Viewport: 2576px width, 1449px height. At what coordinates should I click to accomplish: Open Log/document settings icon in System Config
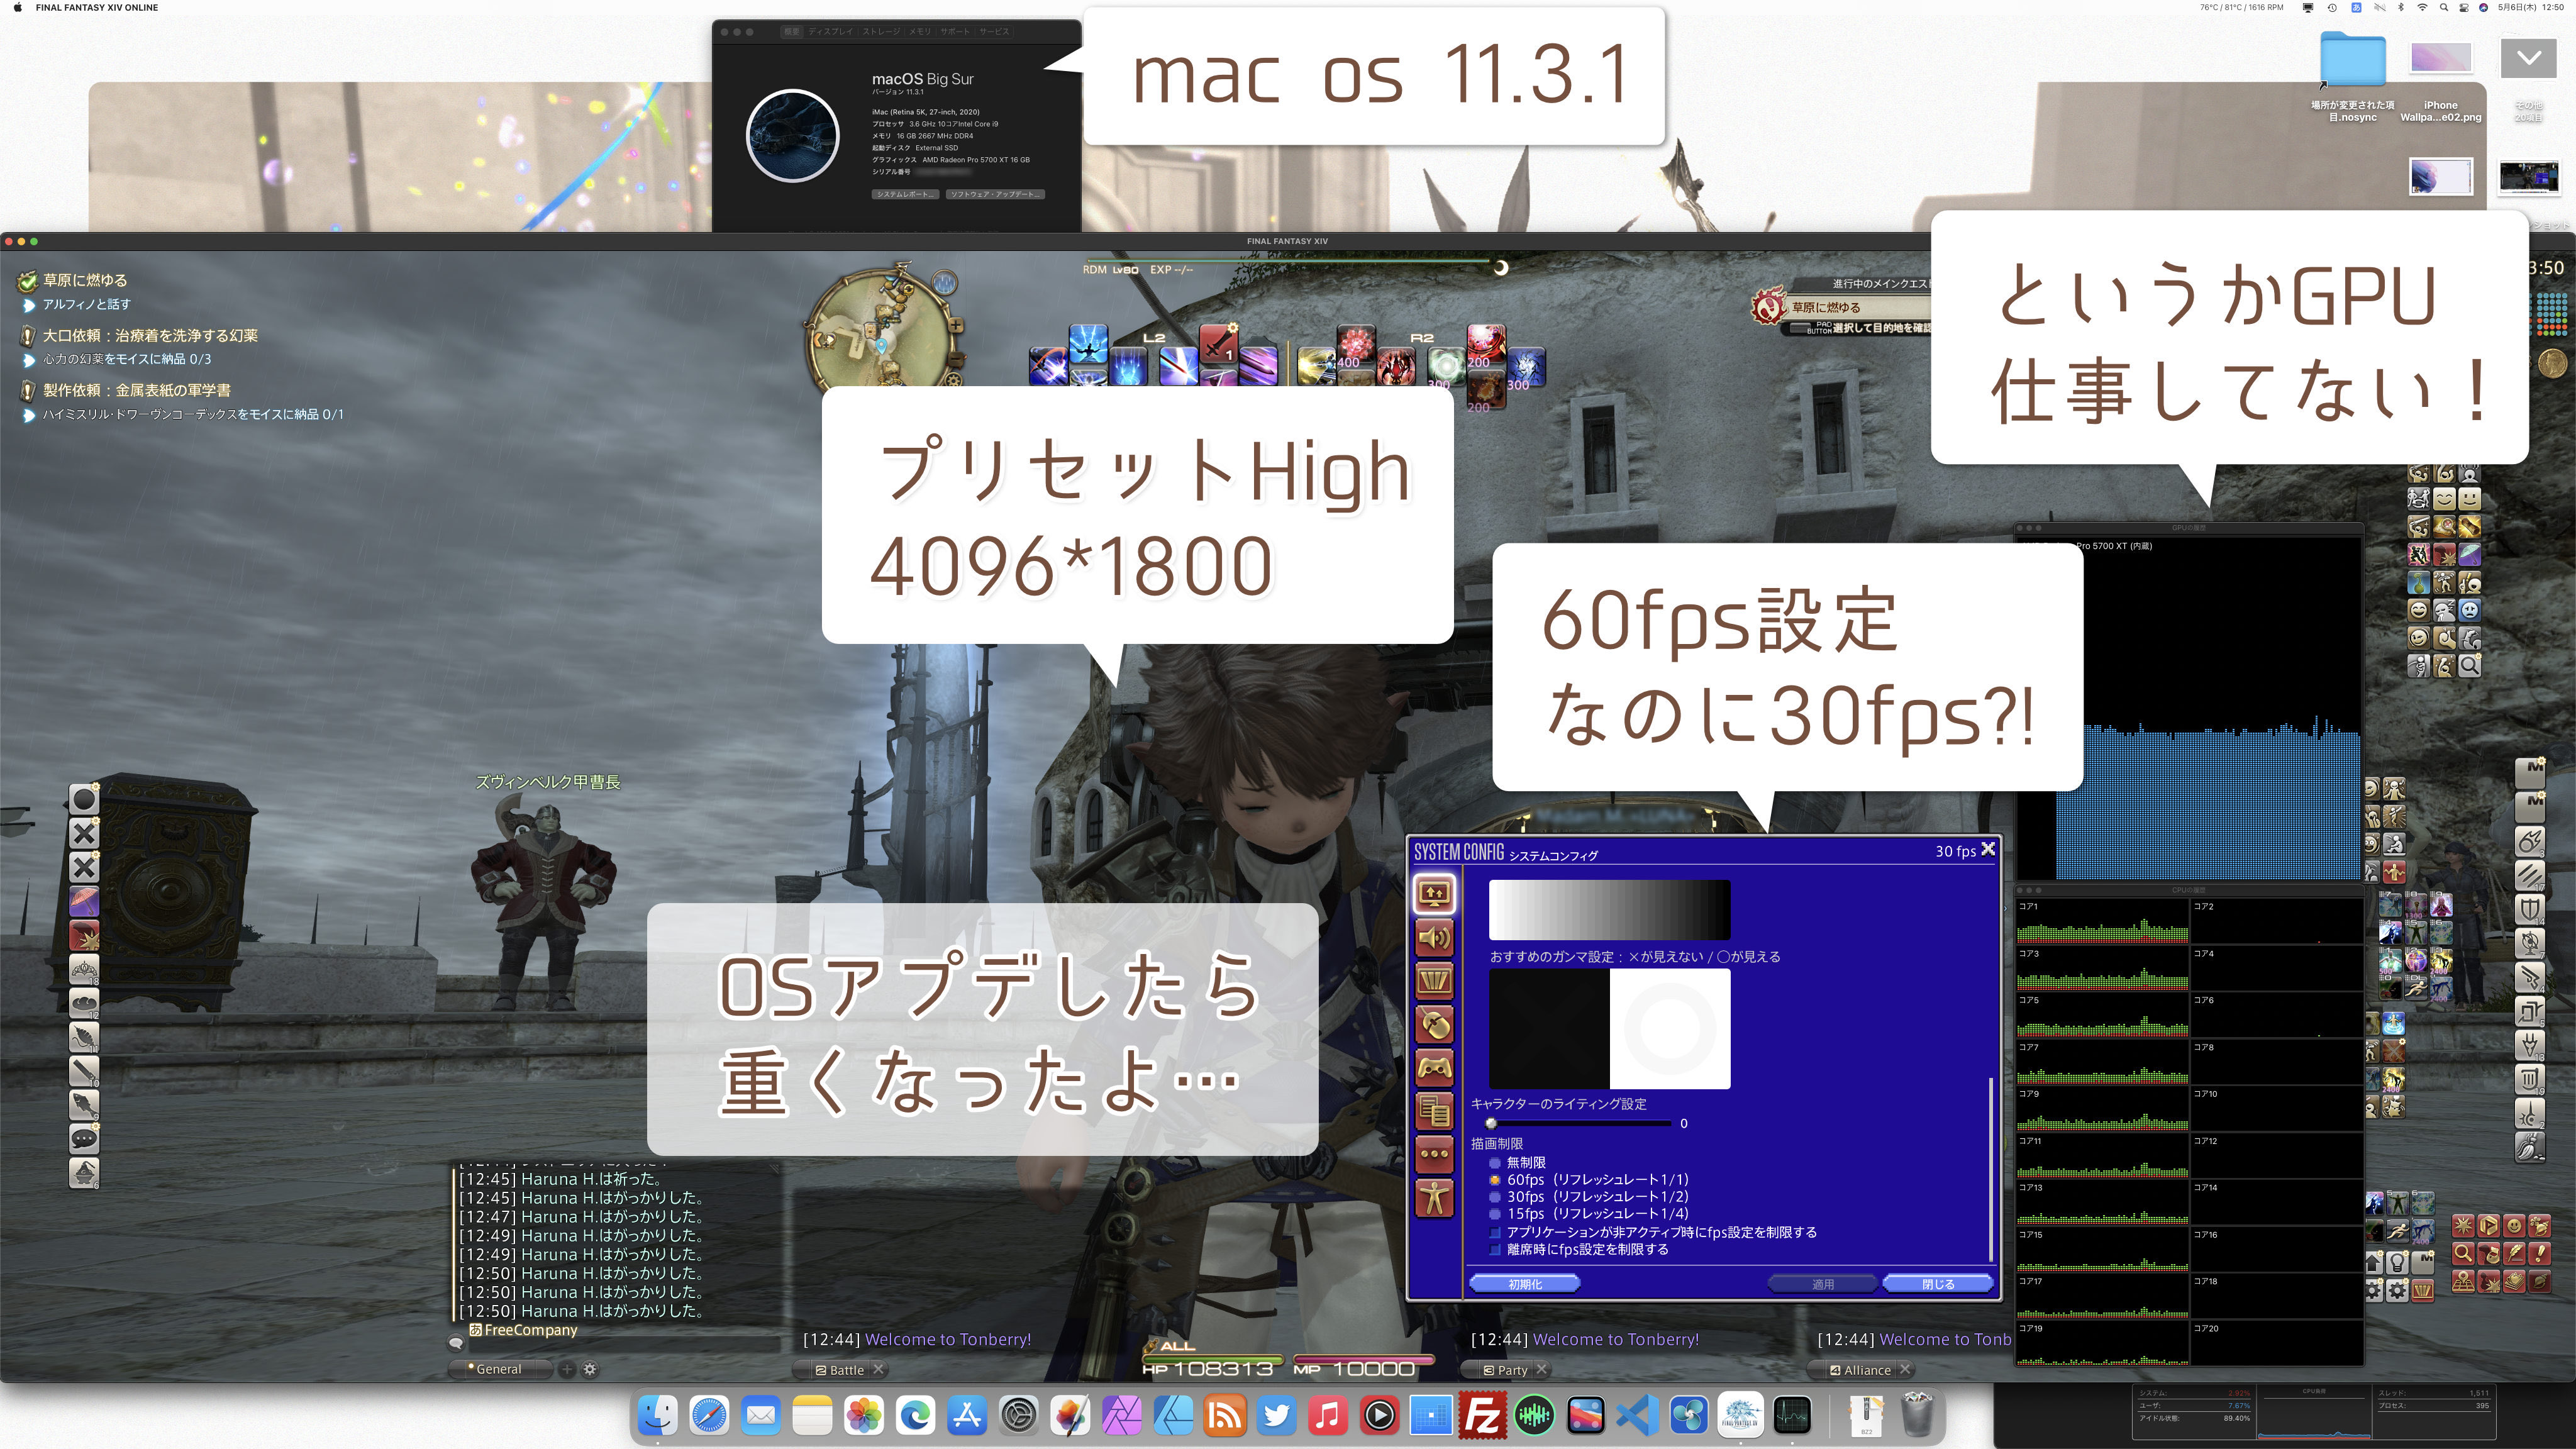click(1434, 1111)
